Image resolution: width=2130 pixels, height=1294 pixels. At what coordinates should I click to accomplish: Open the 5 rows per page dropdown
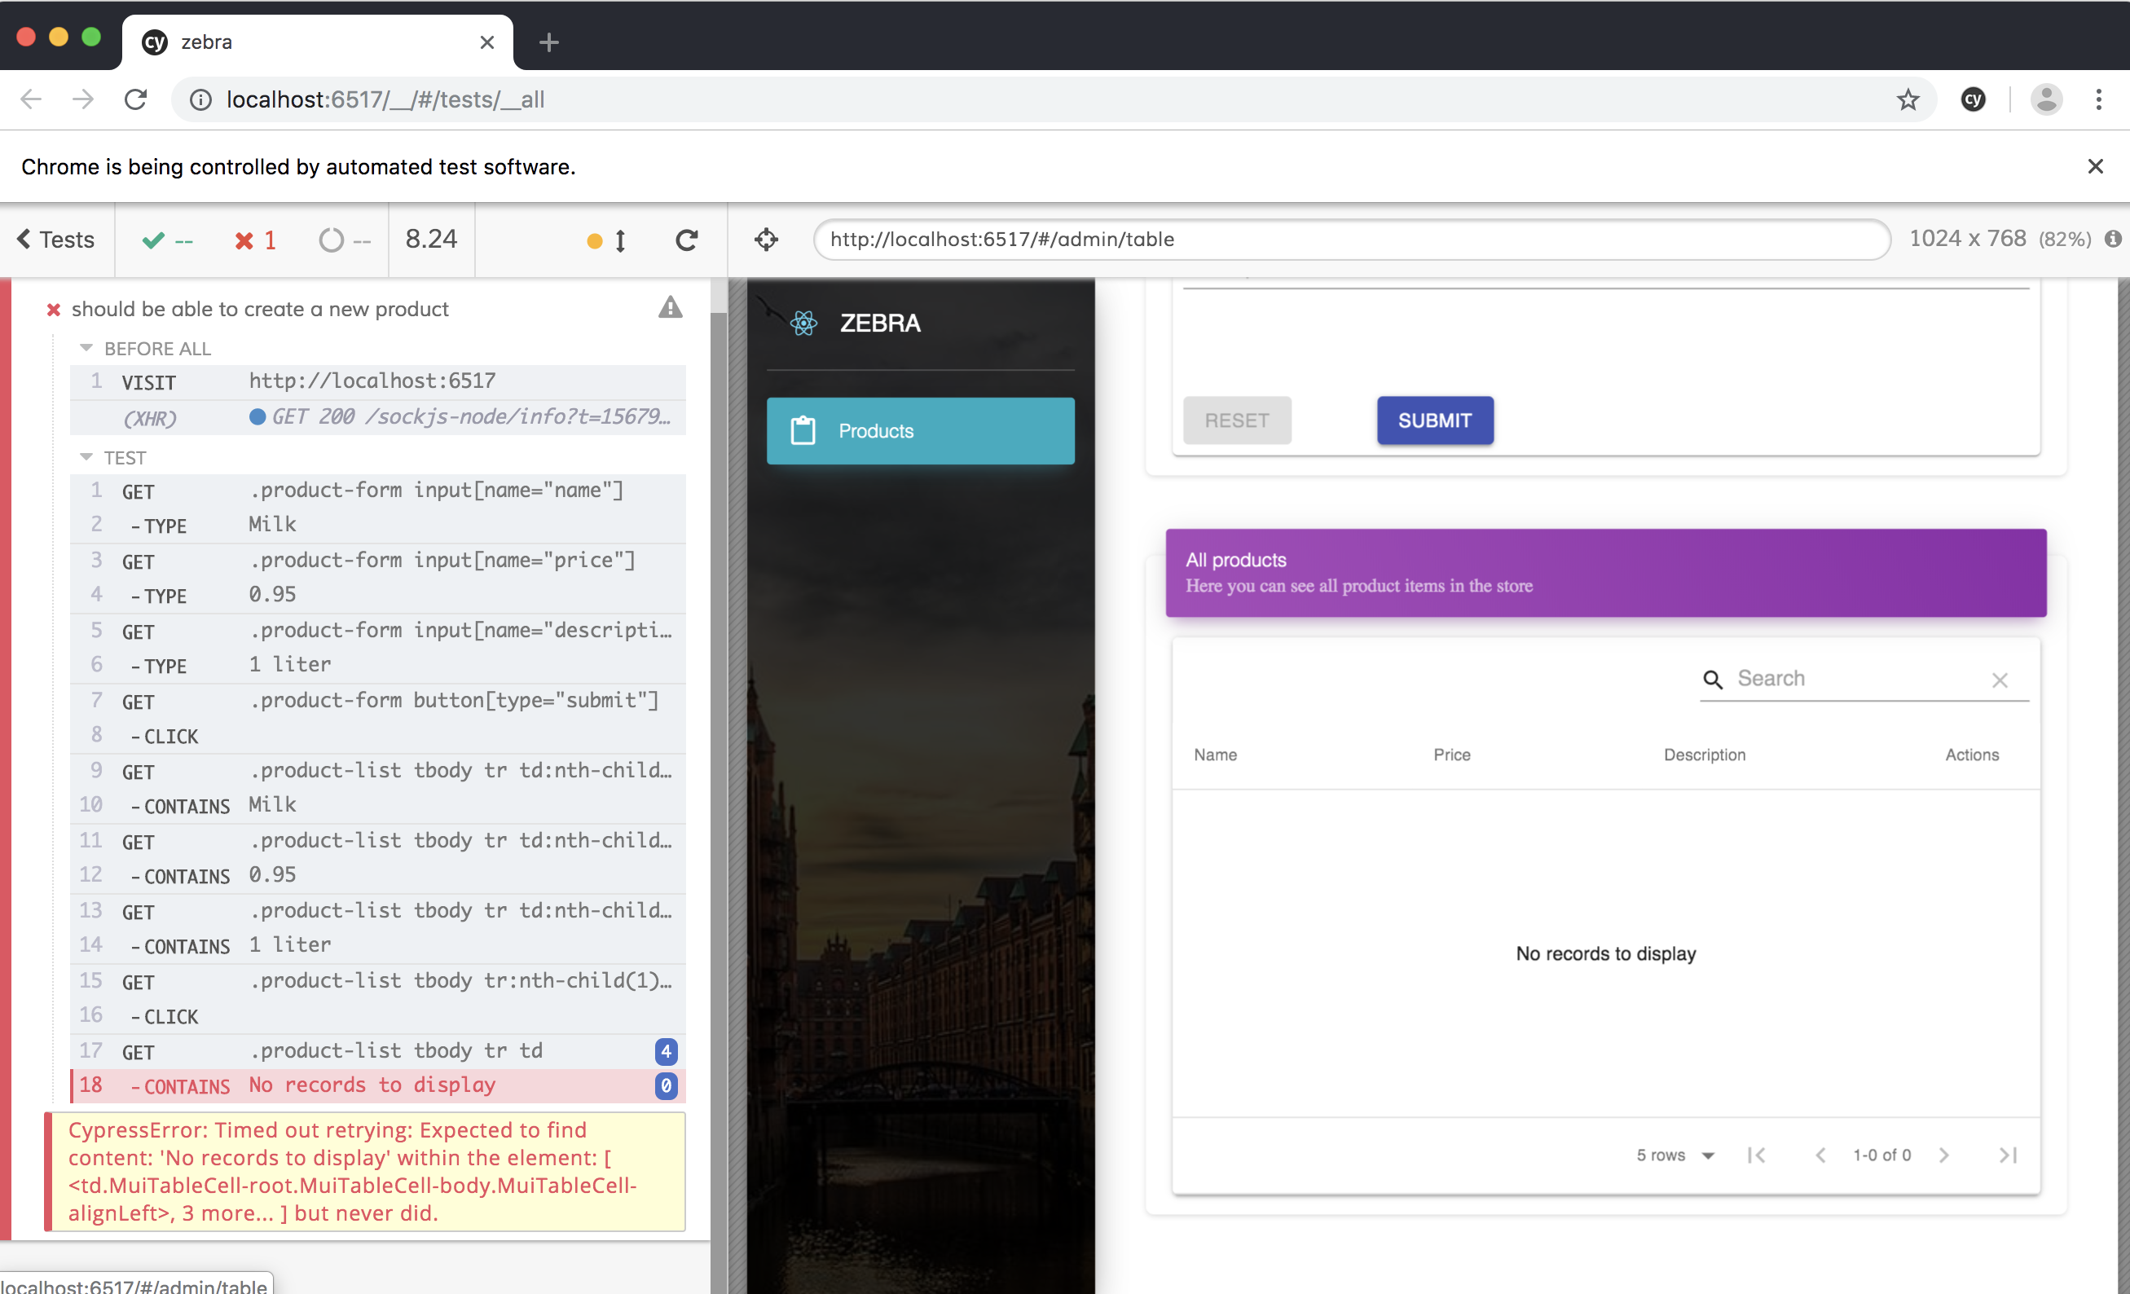click(x=1675, y=1155)
